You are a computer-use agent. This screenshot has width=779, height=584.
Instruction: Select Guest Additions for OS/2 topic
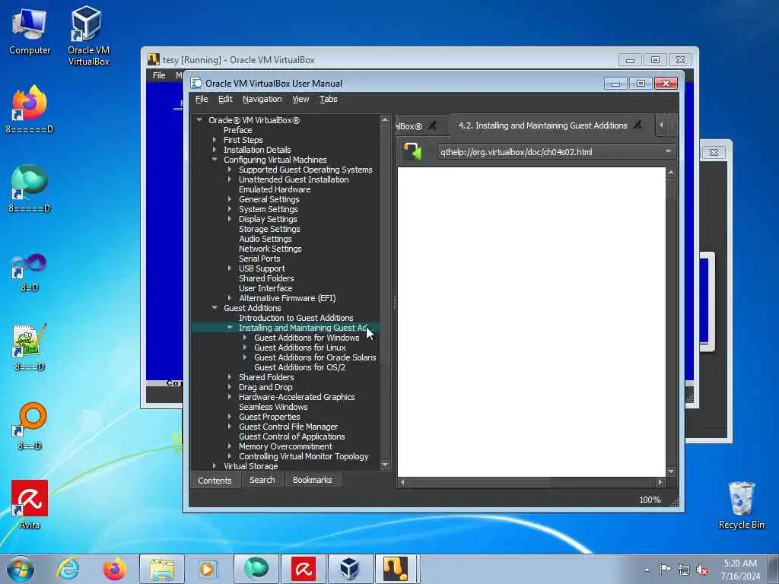coord(300,367)
